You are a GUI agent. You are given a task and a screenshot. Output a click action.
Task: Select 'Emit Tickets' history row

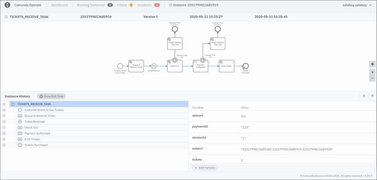click(102, 139)
